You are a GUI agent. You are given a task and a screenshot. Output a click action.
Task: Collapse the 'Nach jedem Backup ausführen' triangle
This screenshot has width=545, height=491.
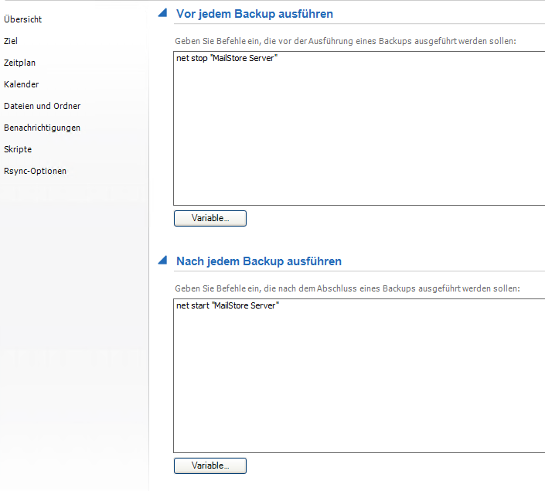pyautogui.click(x=162, y=261)
